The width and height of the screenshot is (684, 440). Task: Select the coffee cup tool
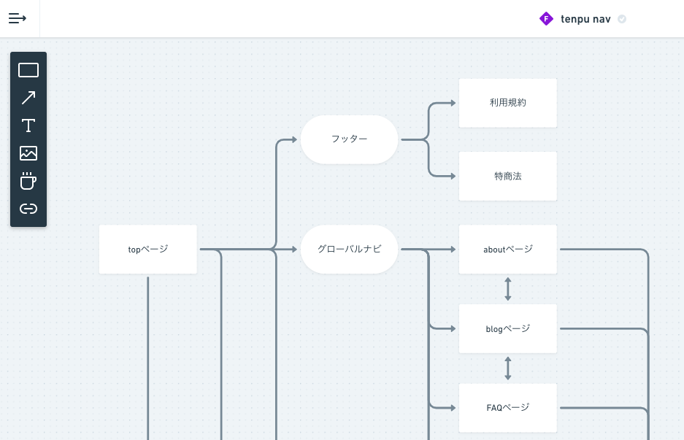[28, 181]
